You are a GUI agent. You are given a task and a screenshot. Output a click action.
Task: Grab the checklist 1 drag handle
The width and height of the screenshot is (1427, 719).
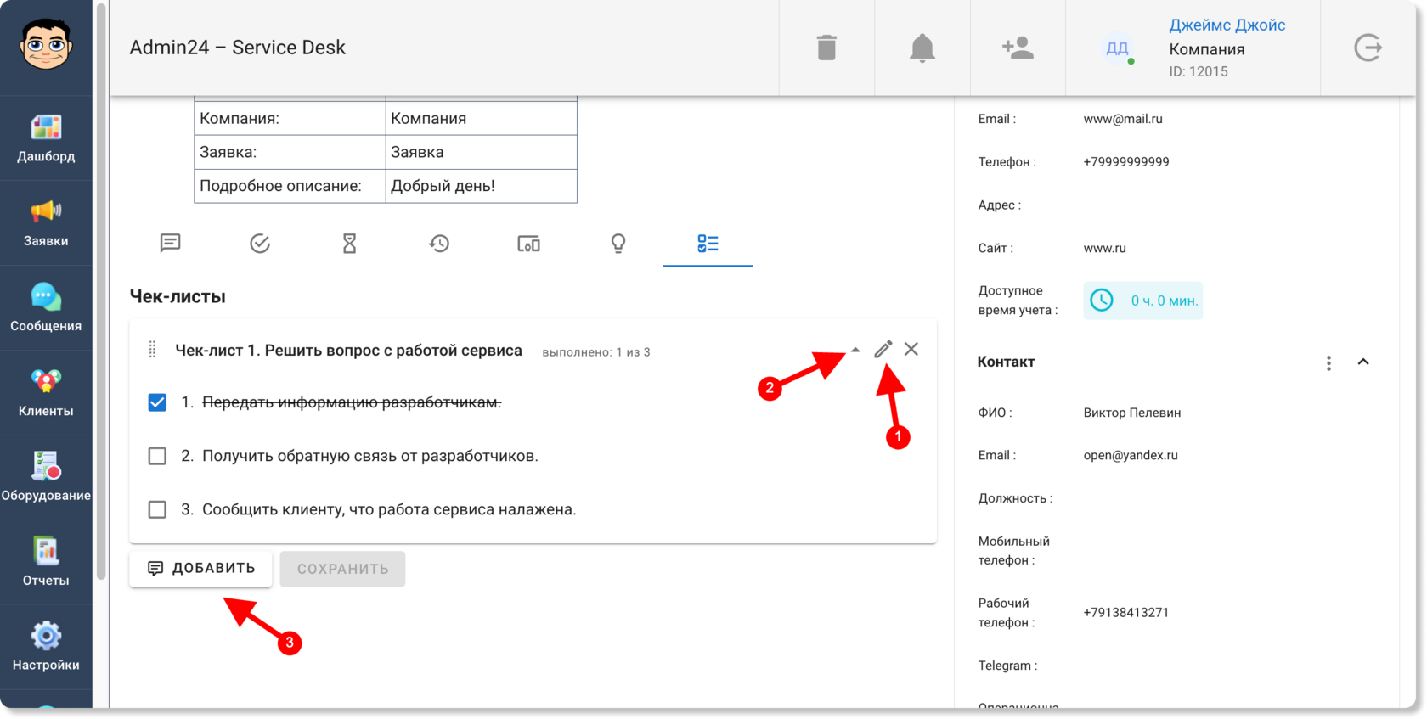pos(153,350)
